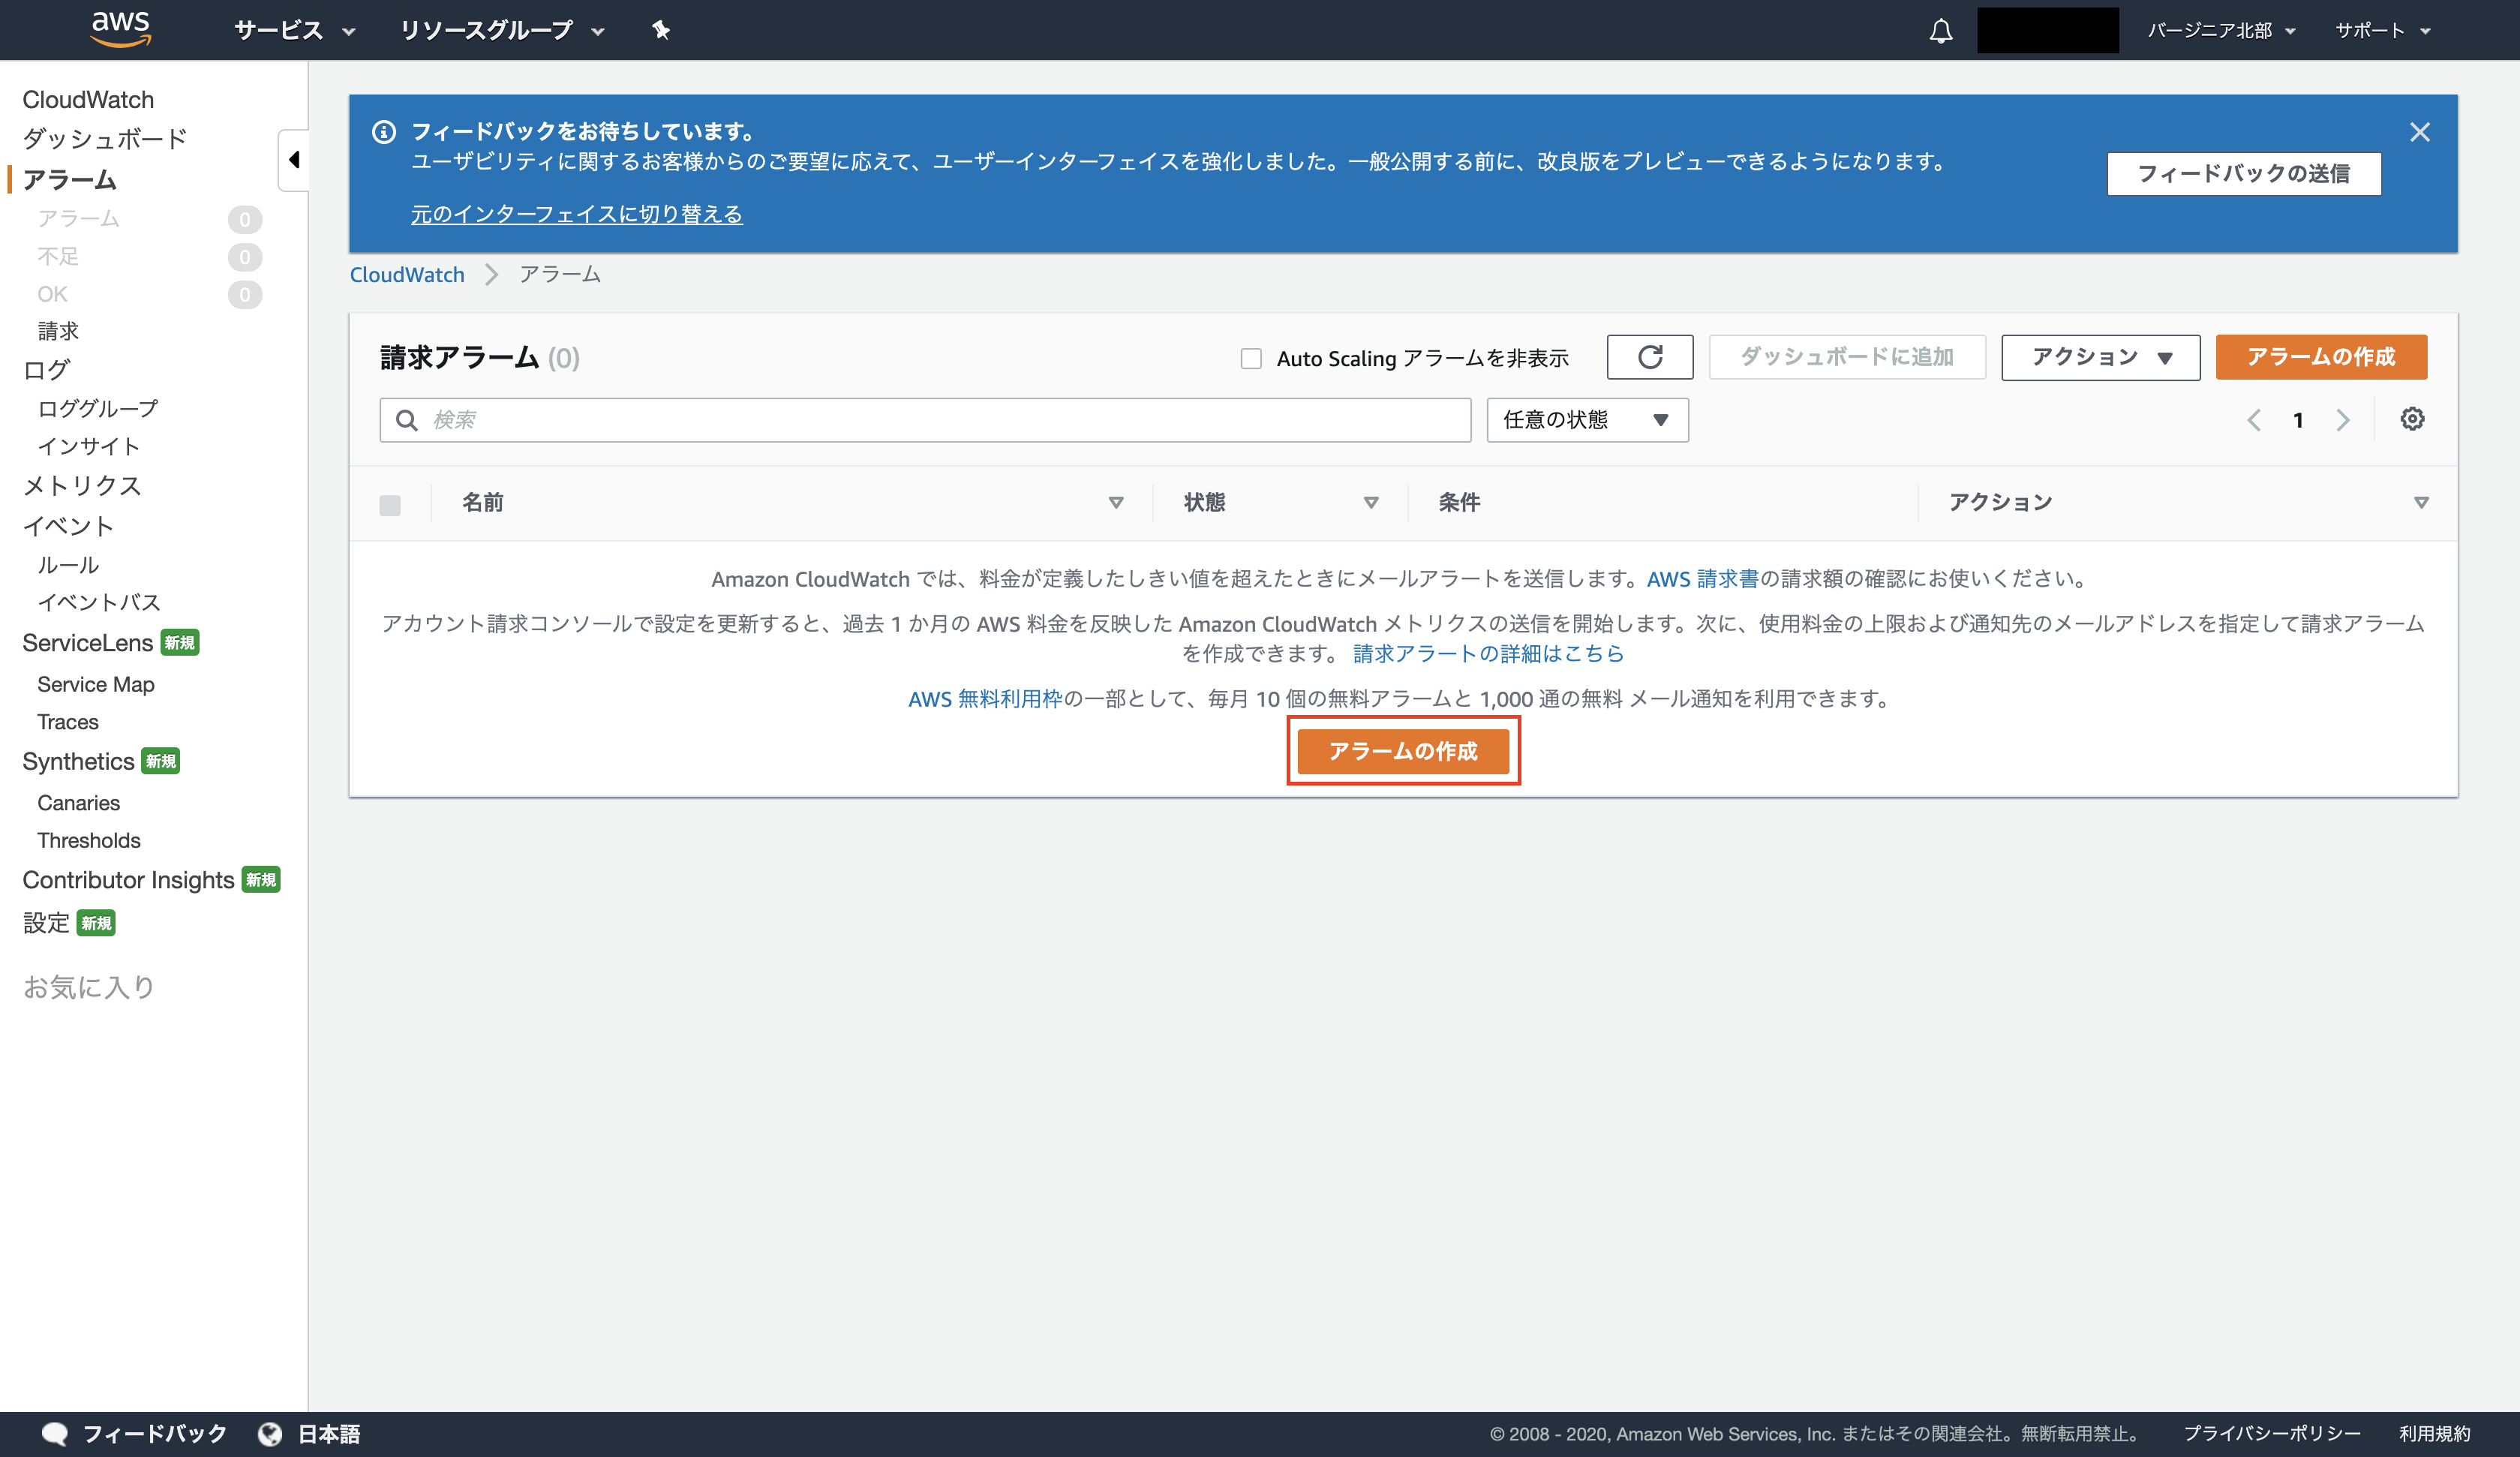
Task: Go to the next page of alarms
Action: click(2344, 420)
